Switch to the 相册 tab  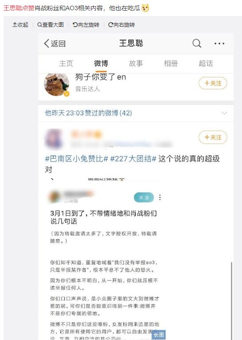(171, 64)
